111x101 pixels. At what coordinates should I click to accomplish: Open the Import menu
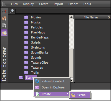point(59,4)
